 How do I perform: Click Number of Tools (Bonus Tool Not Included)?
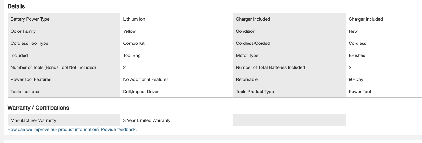point(53,67)
